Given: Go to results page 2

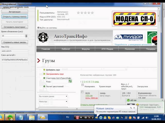Looking at the screenshot, I should (82, 82).
